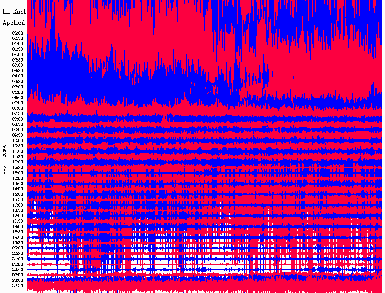
Task: Select the 12:00 time label
Action: pos(18,162)
